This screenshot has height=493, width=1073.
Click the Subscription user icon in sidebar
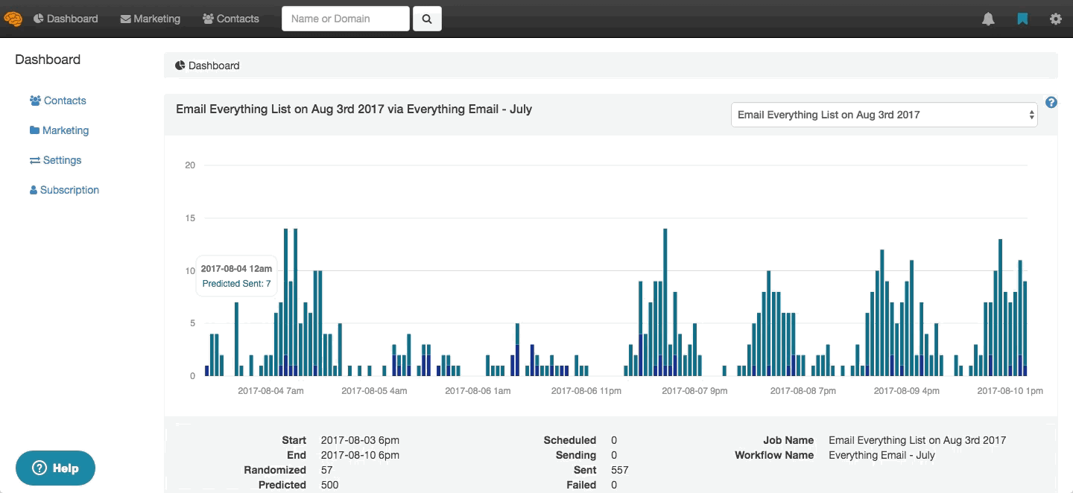coord(34,190)
